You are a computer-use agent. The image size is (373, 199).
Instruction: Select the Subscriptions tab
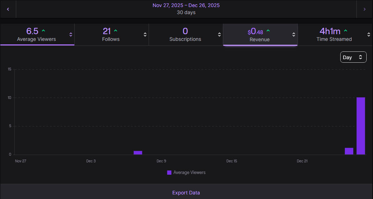tap(186, 35)
